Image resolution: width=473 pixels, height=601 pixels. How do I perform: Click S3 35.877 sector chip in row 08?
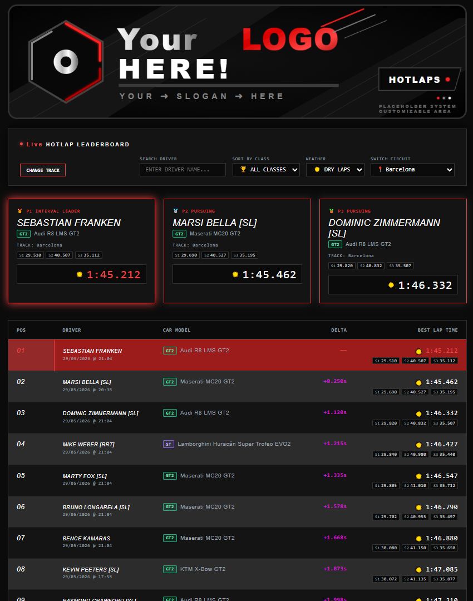[x=444, y=579]
